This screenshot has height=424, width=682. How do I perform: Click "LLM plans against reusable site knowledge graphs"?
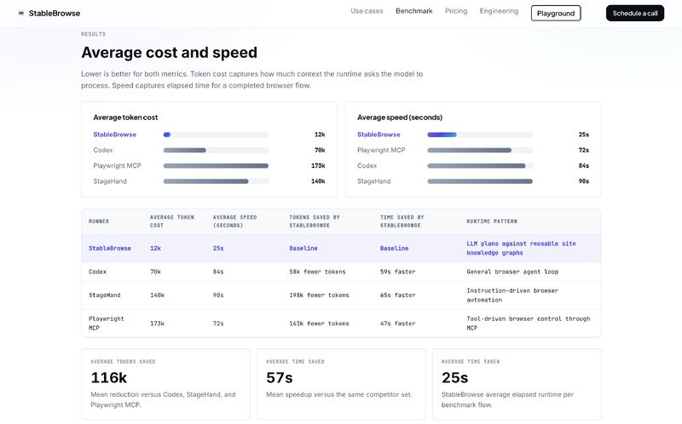click(521, 249)
